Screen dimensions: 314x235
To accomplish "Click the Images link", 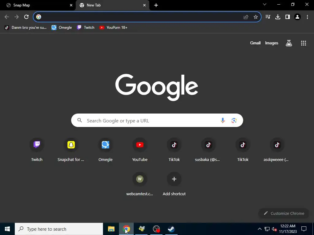I will tap(272, 43).
